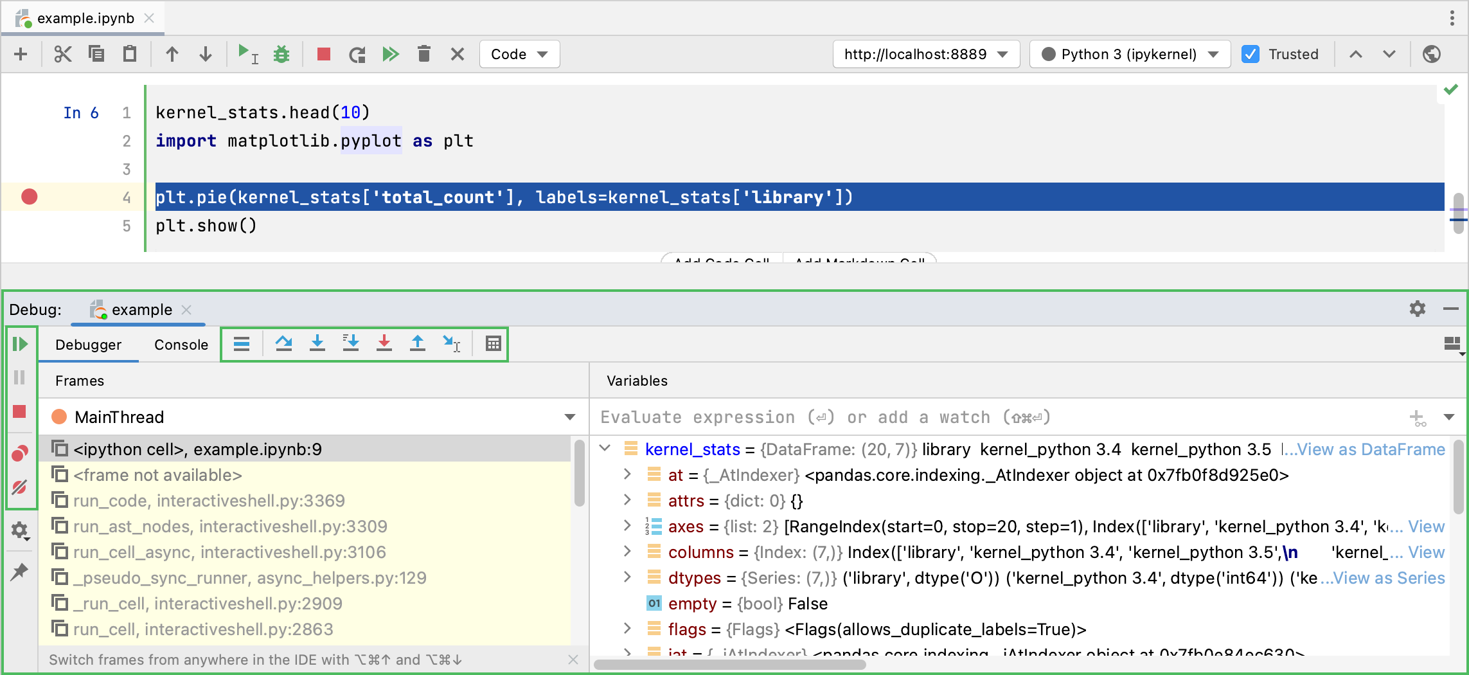Step over the current line
Image resolution: width=1469 pixels, height=675 pixels.
[285, 343]
